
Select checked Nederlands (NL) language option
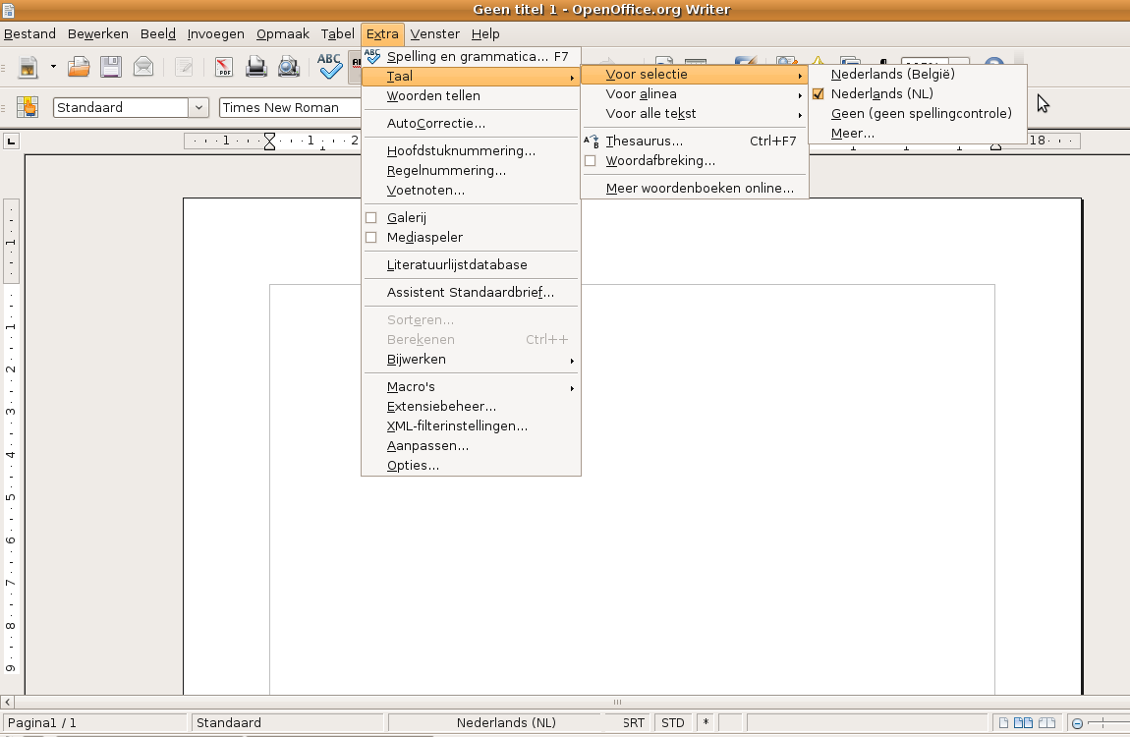pos(917,93)
